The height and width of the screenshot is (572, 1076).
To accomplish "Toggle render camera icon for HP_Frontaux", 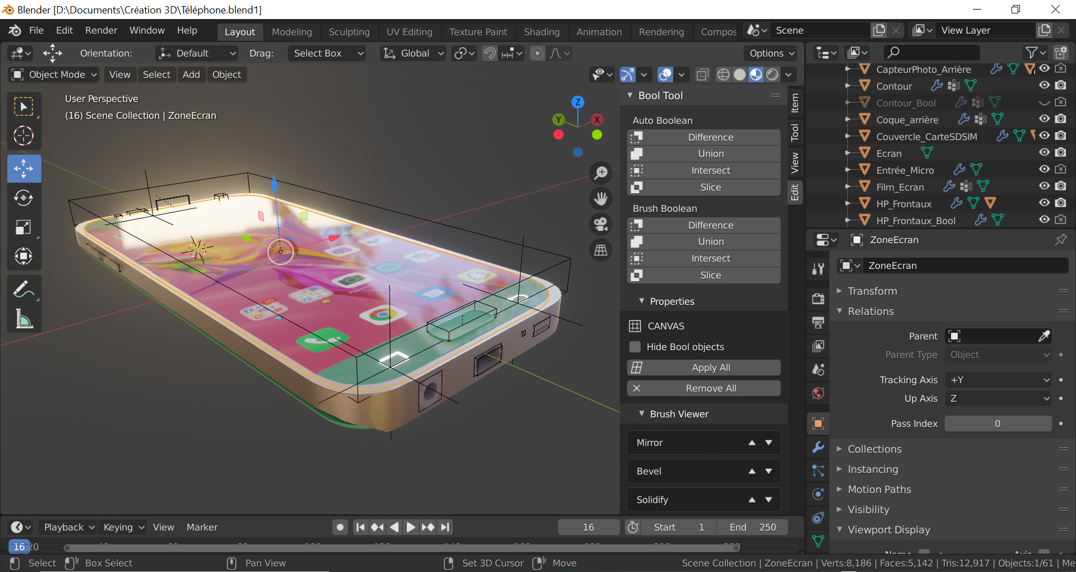I will [x=1060, y=203].
